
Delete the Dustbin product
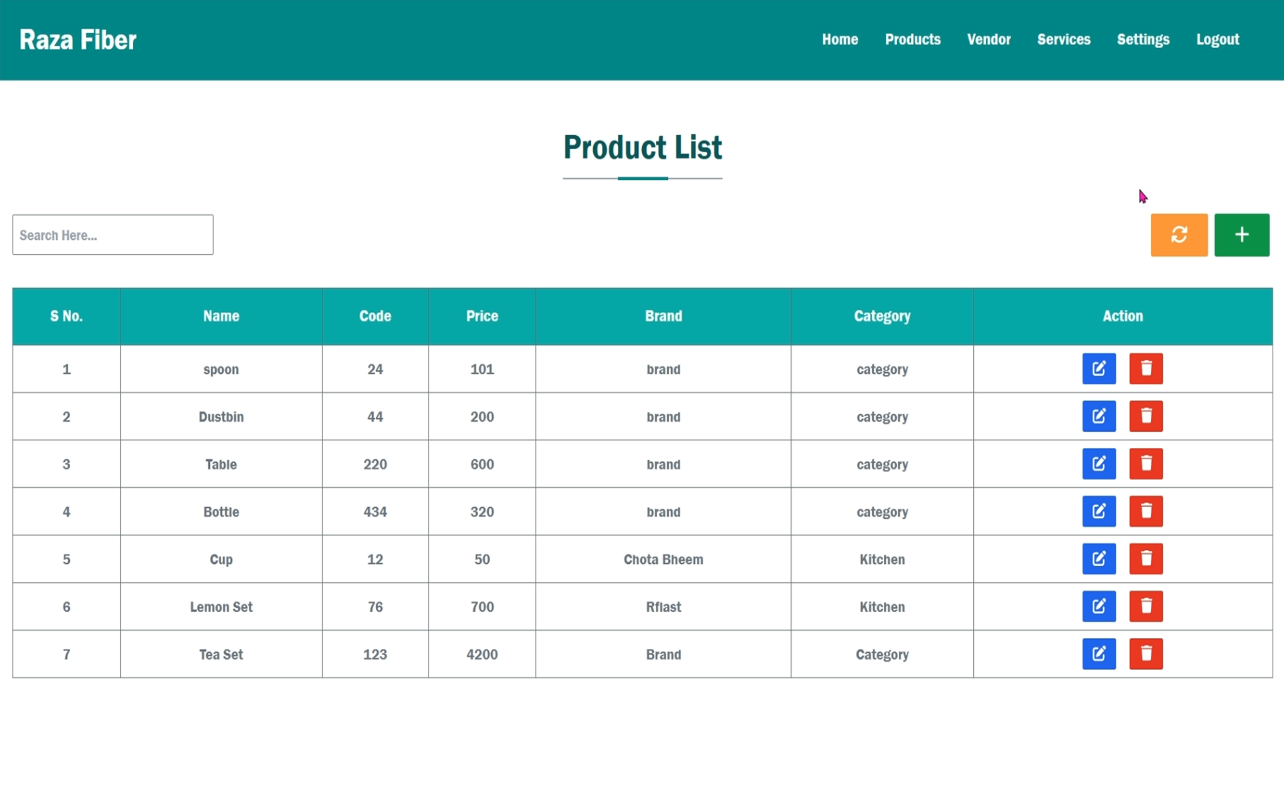click(x=1146, y=416)
